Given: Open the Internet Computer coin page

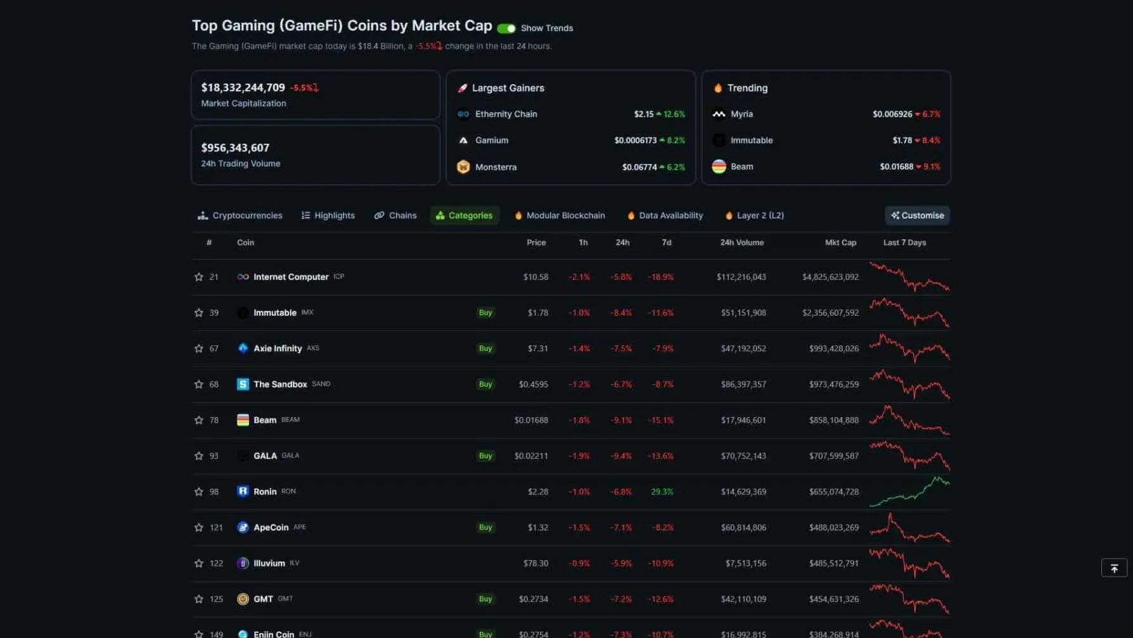Looking at the screenshot, I should click(x=290, y=277).
